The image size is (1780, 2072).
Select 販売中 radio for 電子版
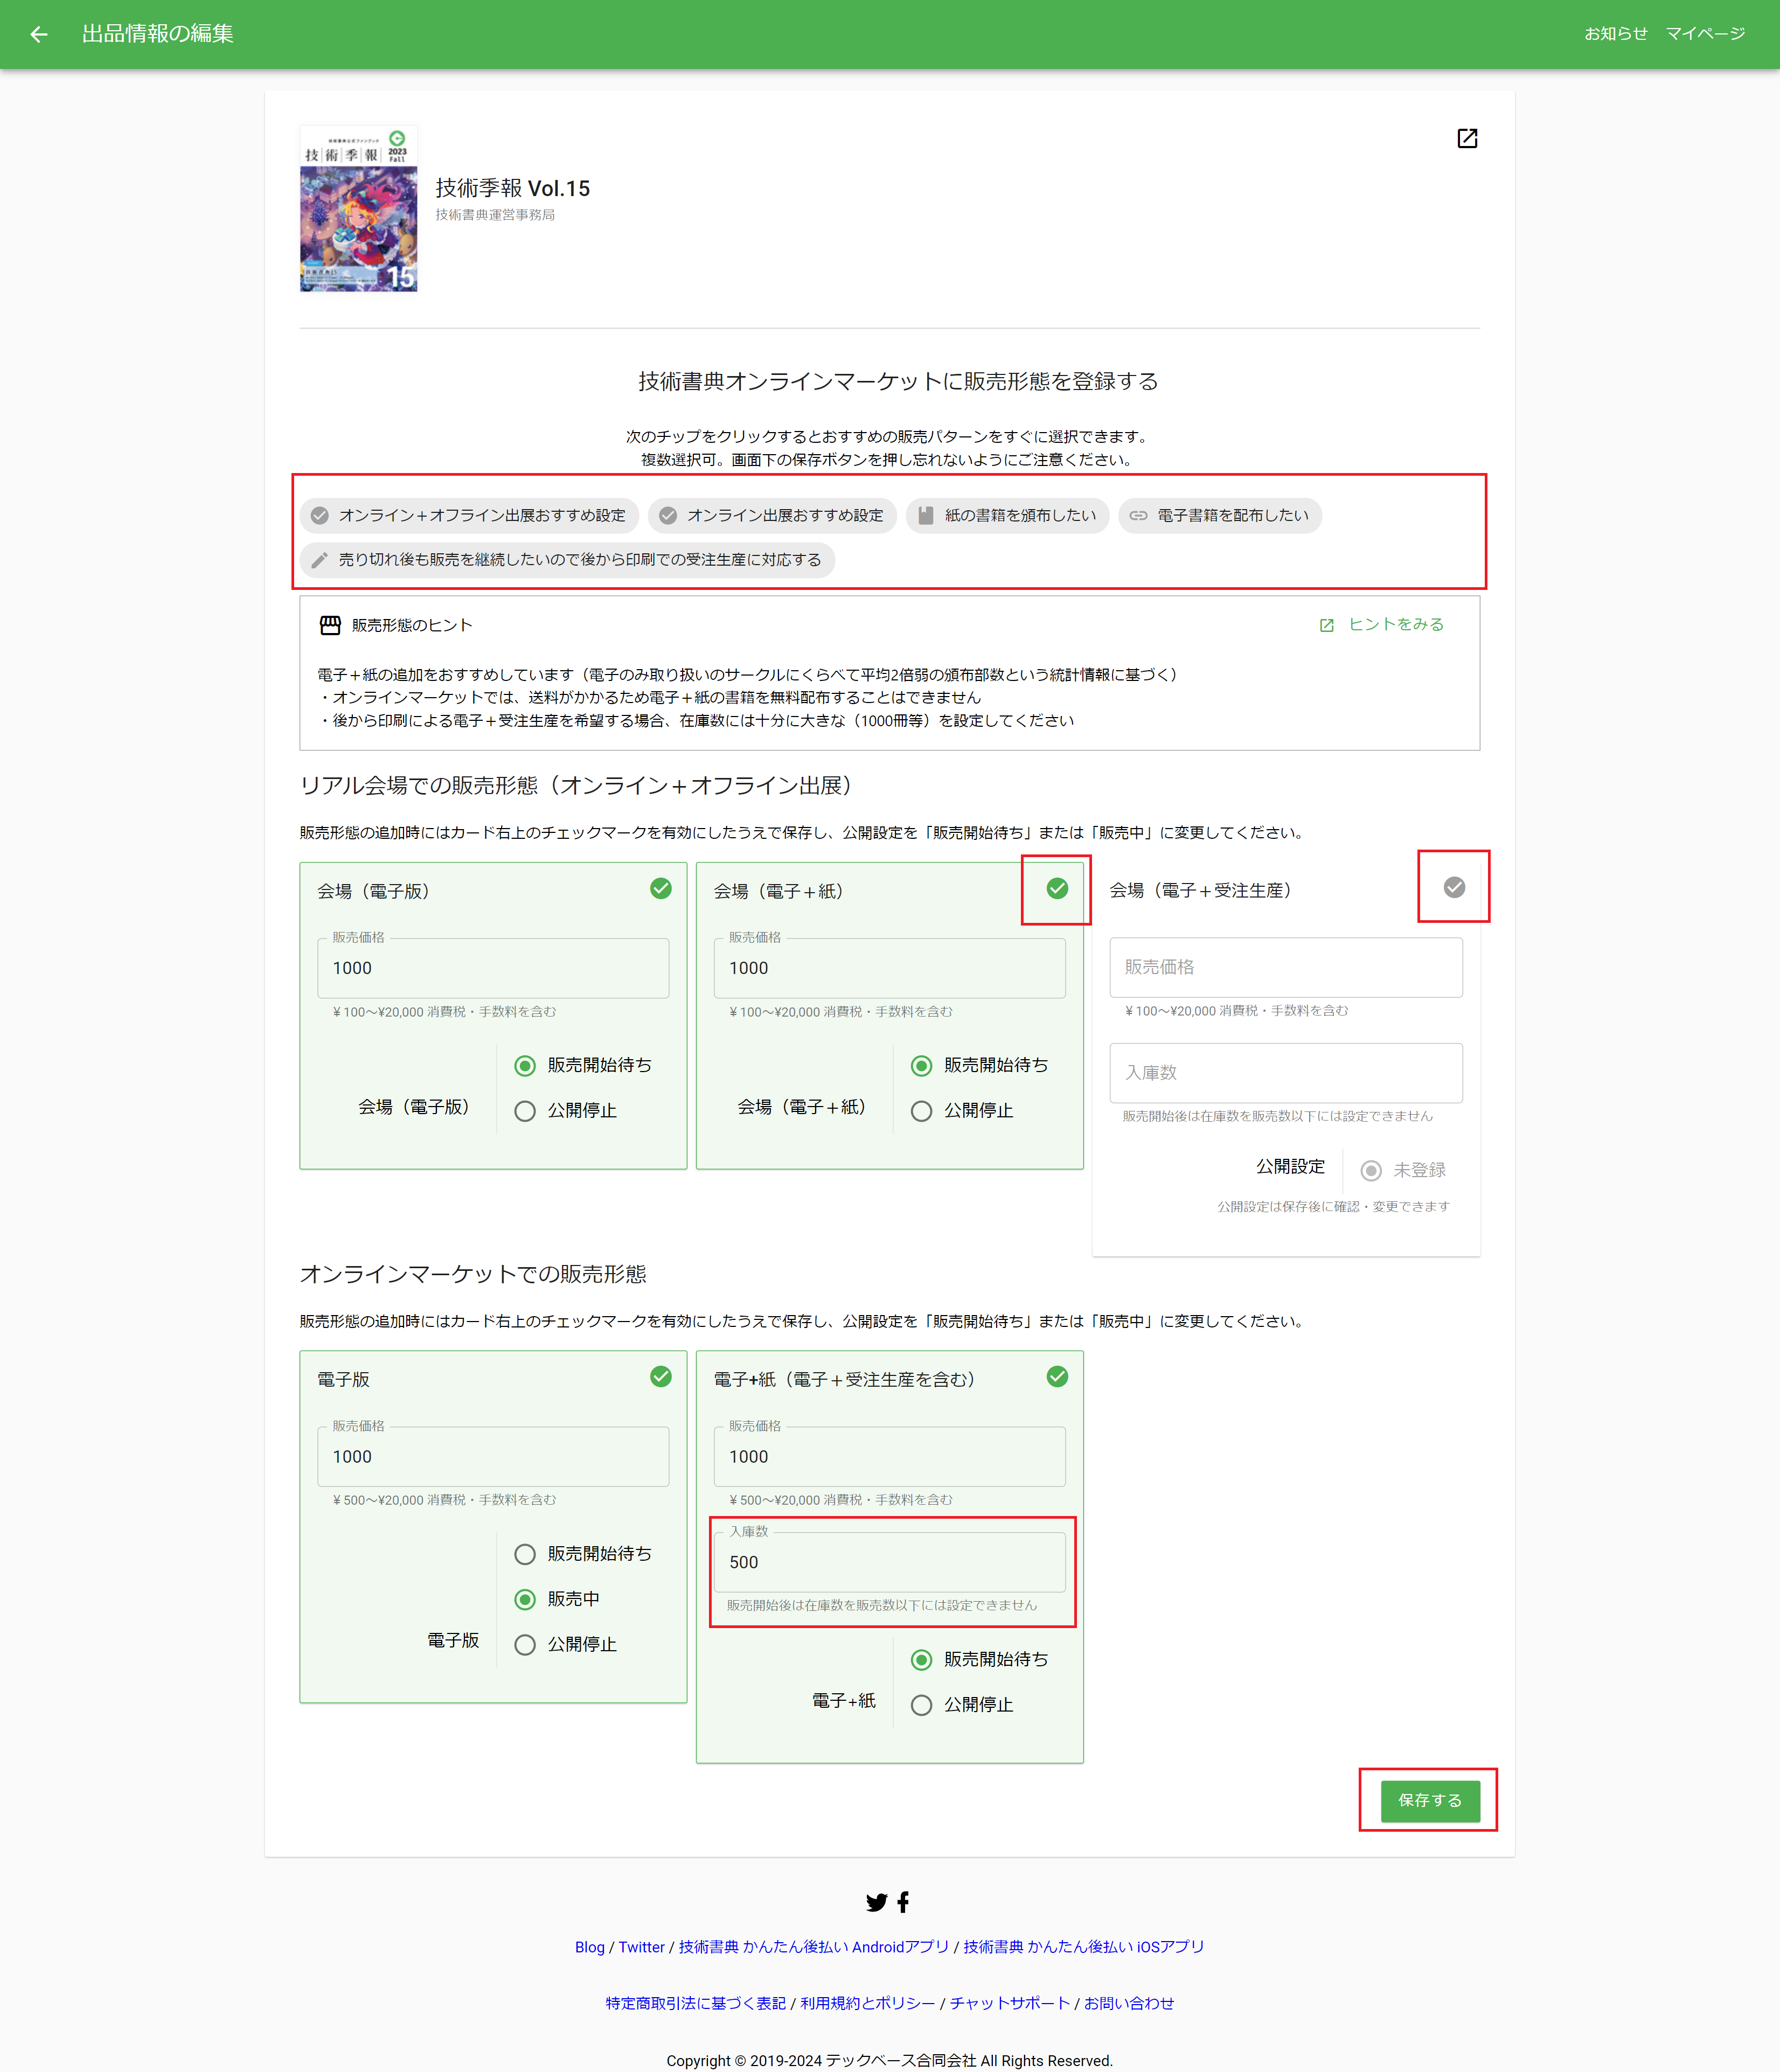coord(525,1599)
